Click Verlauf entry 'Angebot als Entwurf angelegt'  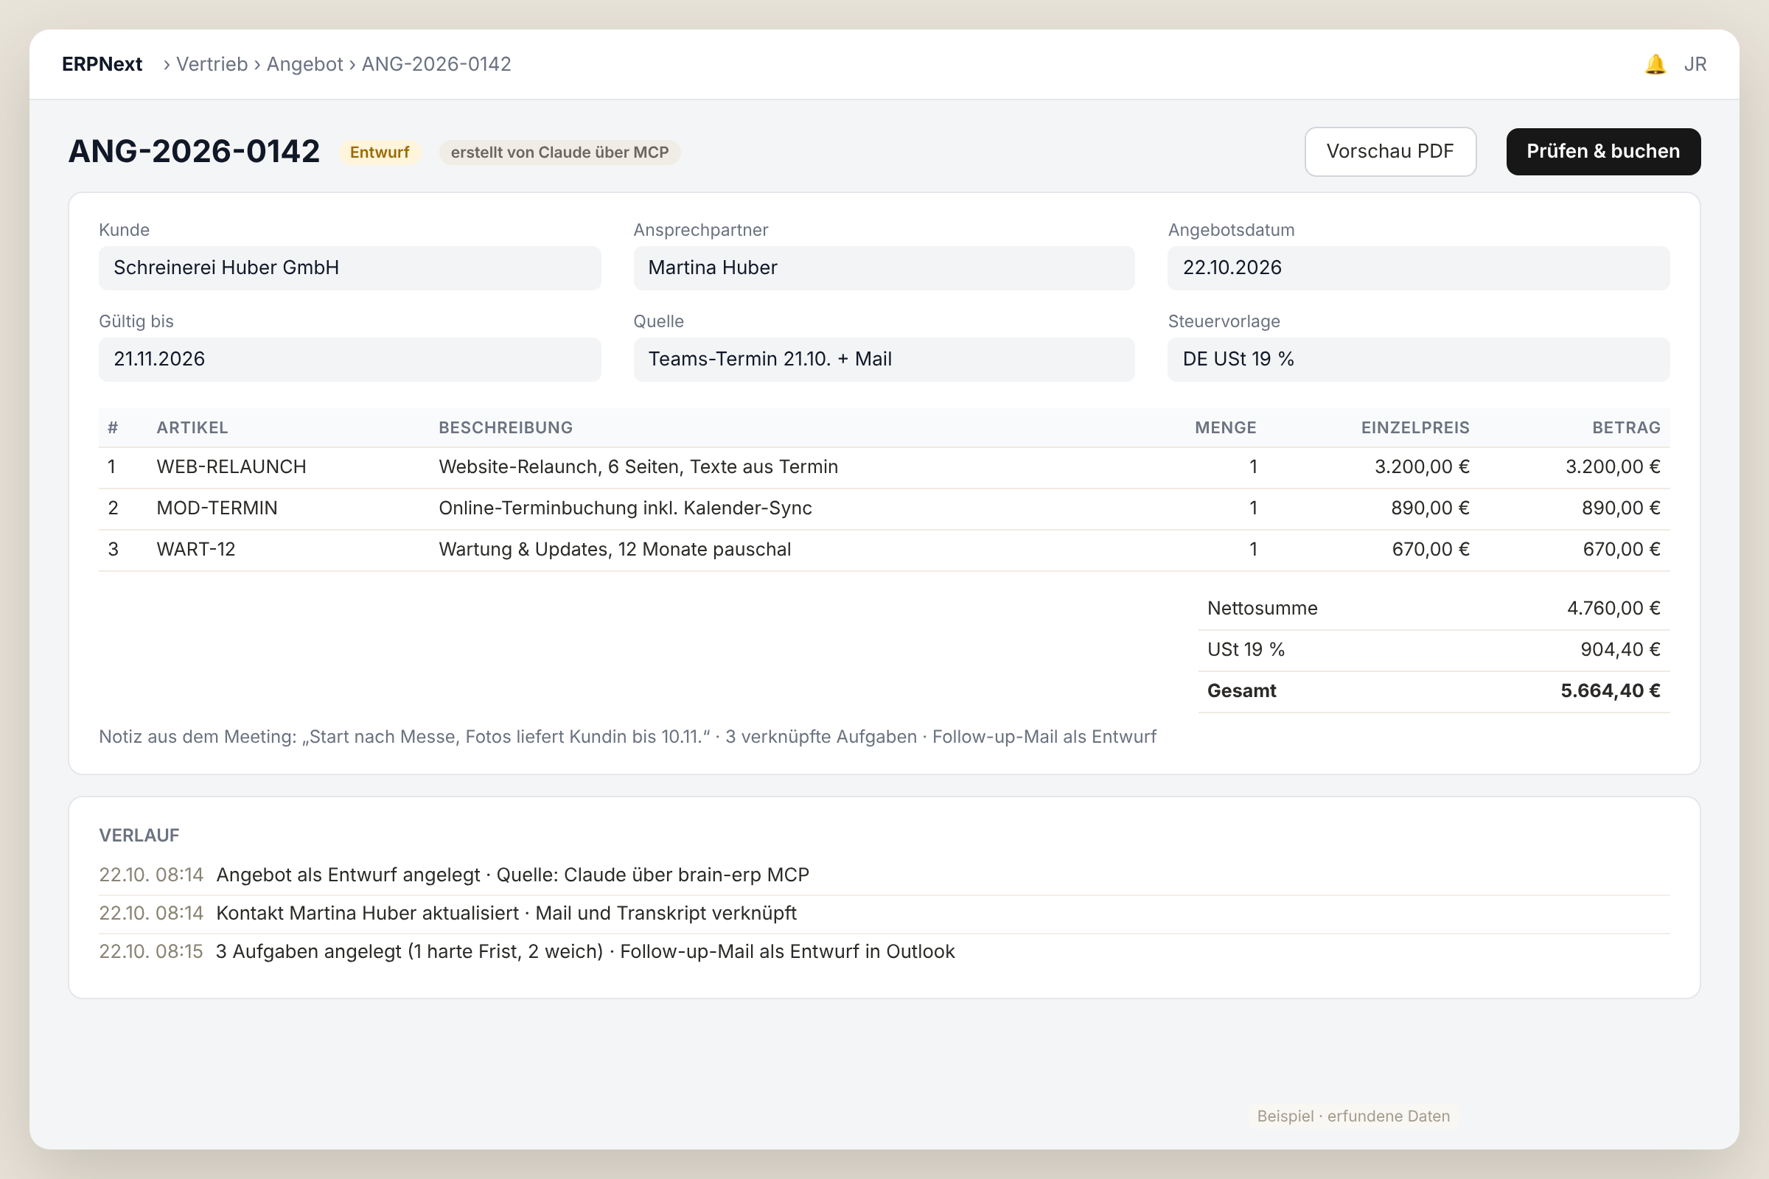pos(884,875)
